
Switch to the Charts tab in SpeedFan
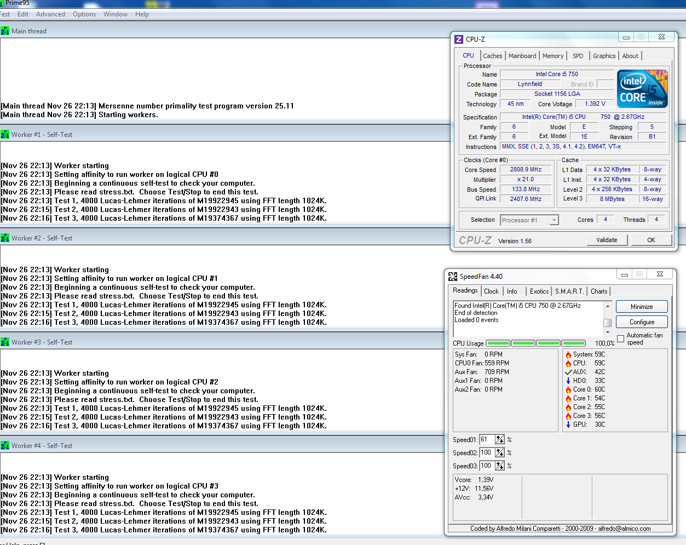tap(599, 291)
